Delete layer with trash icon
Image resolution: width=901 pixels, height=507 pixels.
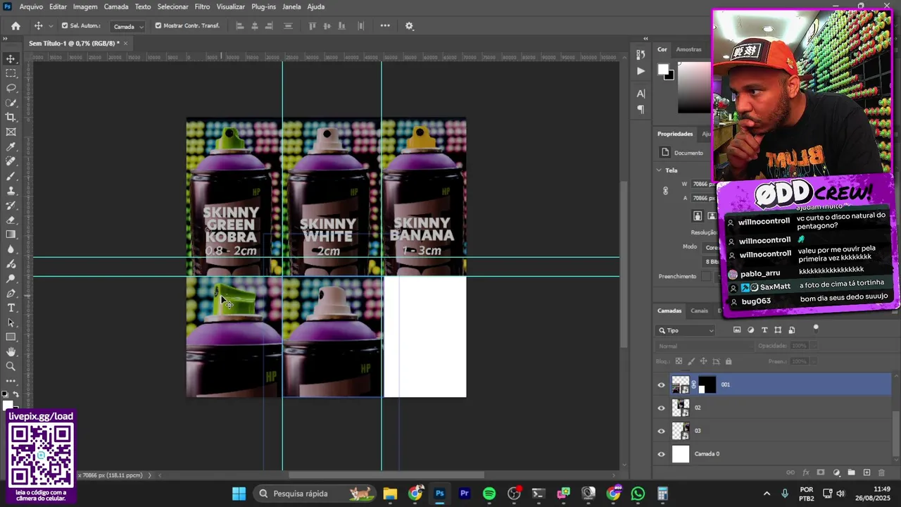point(881,472)
